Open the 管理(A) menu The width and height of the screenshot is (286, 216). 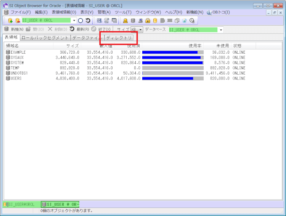click(x=104, y=12)
